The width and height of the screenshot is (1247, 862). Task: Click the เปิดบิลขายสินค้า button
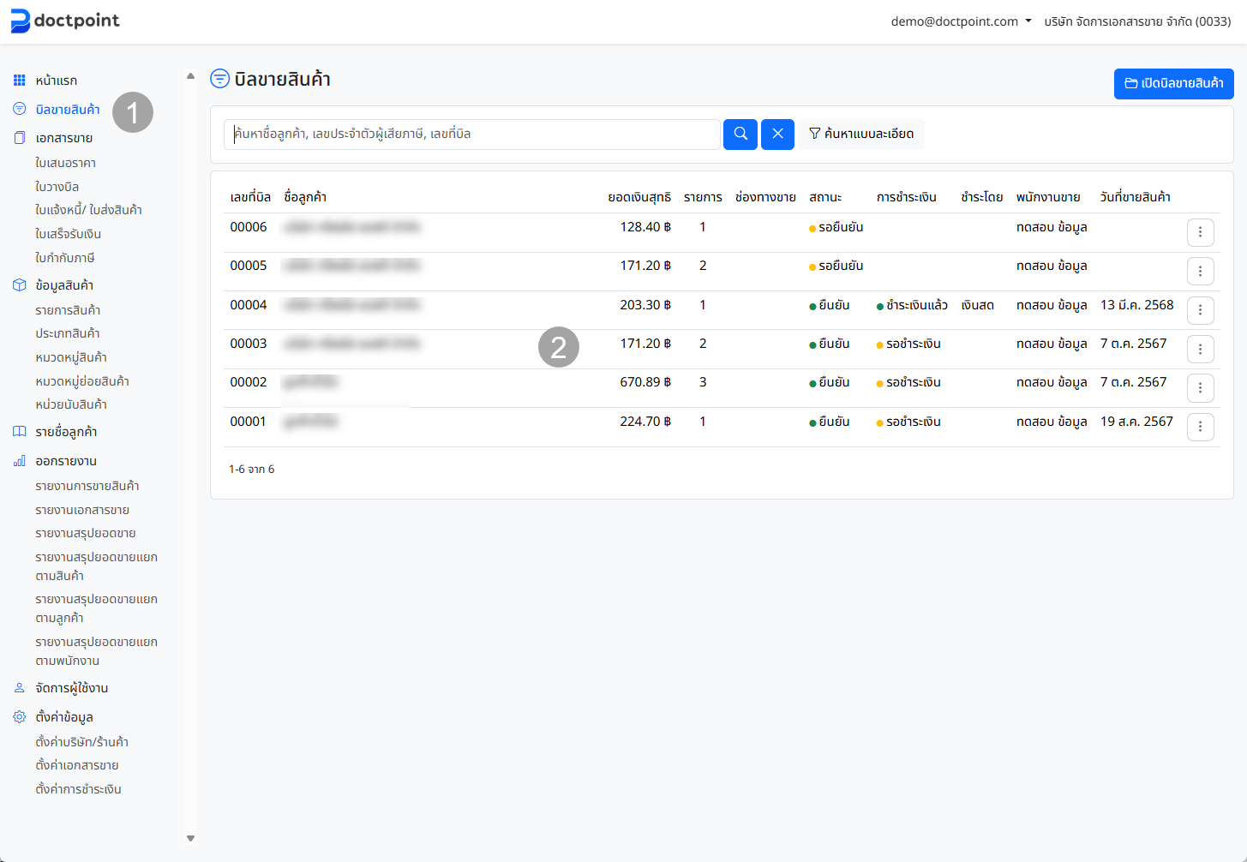coord(1173,83)
